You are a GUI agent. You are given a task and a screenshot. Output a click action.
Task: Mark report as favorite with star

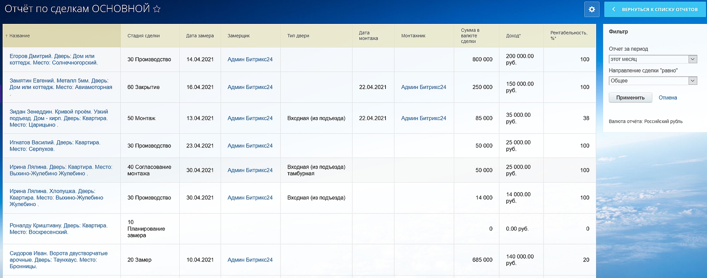coord(157,9)
